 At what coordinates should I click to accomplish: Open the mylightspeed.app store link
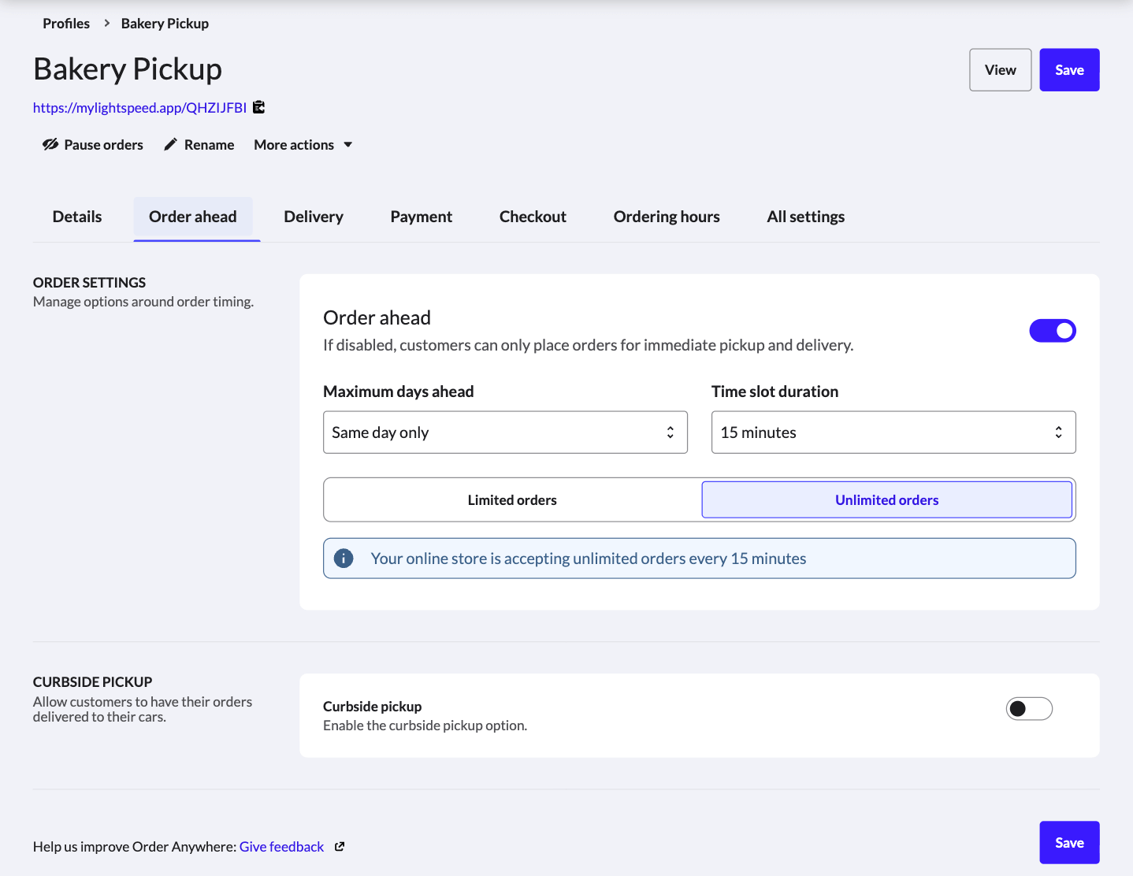pyautogui.click(x=139, y=108)
